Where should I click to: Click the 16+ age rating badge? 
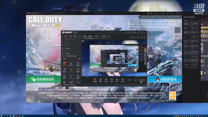(172, 96)
